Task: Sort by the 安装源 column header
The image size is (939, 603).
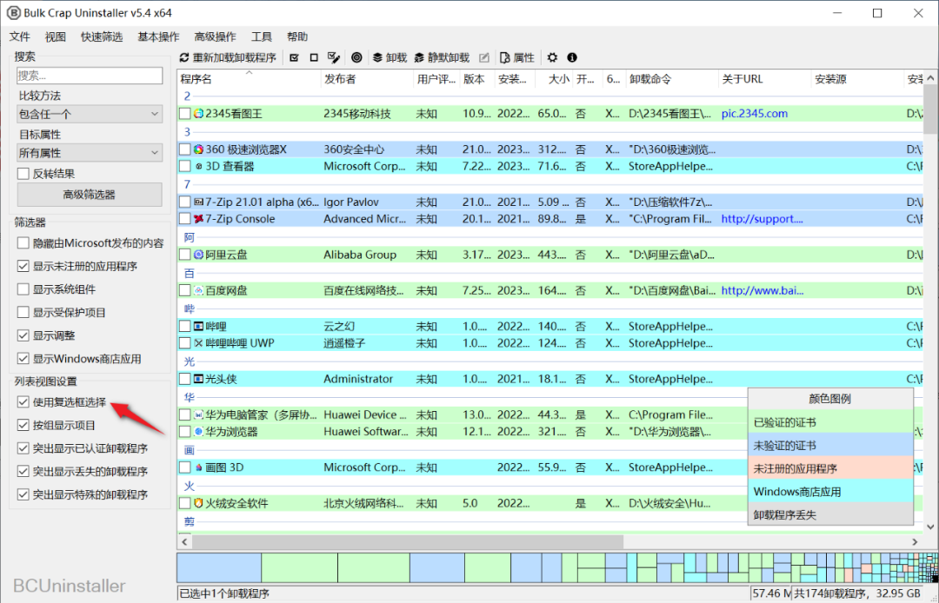Action: [x=857, y=79]
